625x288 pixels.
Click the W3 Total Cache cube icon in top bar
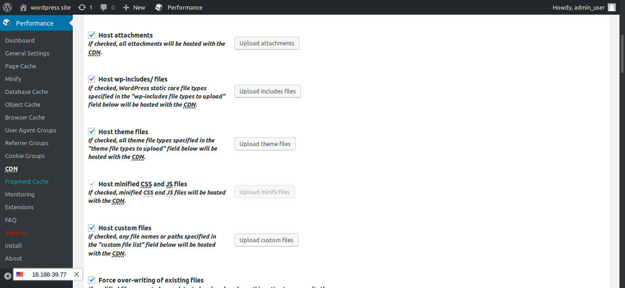tap(159, 7)
